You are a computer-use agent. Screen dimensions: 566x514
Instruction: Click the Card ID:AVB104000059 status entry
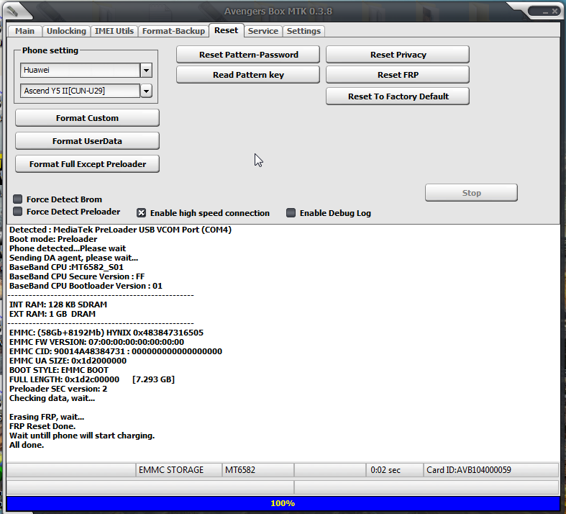click(x=491, y=470)
